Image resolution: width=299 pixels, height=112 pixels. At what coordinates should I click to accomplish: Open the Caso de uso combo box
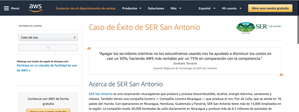[48, 37]
